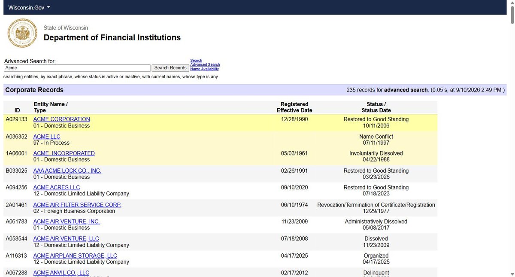The height and width of the screenshot is (277, 515).
Task: Click the Advanced Search input field containing Acme
Action: point(77,68)
